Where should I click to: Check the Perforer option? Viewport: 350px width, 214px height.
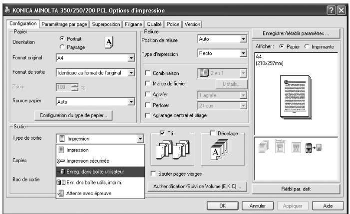pyautogui.click(x=148, y=105)
